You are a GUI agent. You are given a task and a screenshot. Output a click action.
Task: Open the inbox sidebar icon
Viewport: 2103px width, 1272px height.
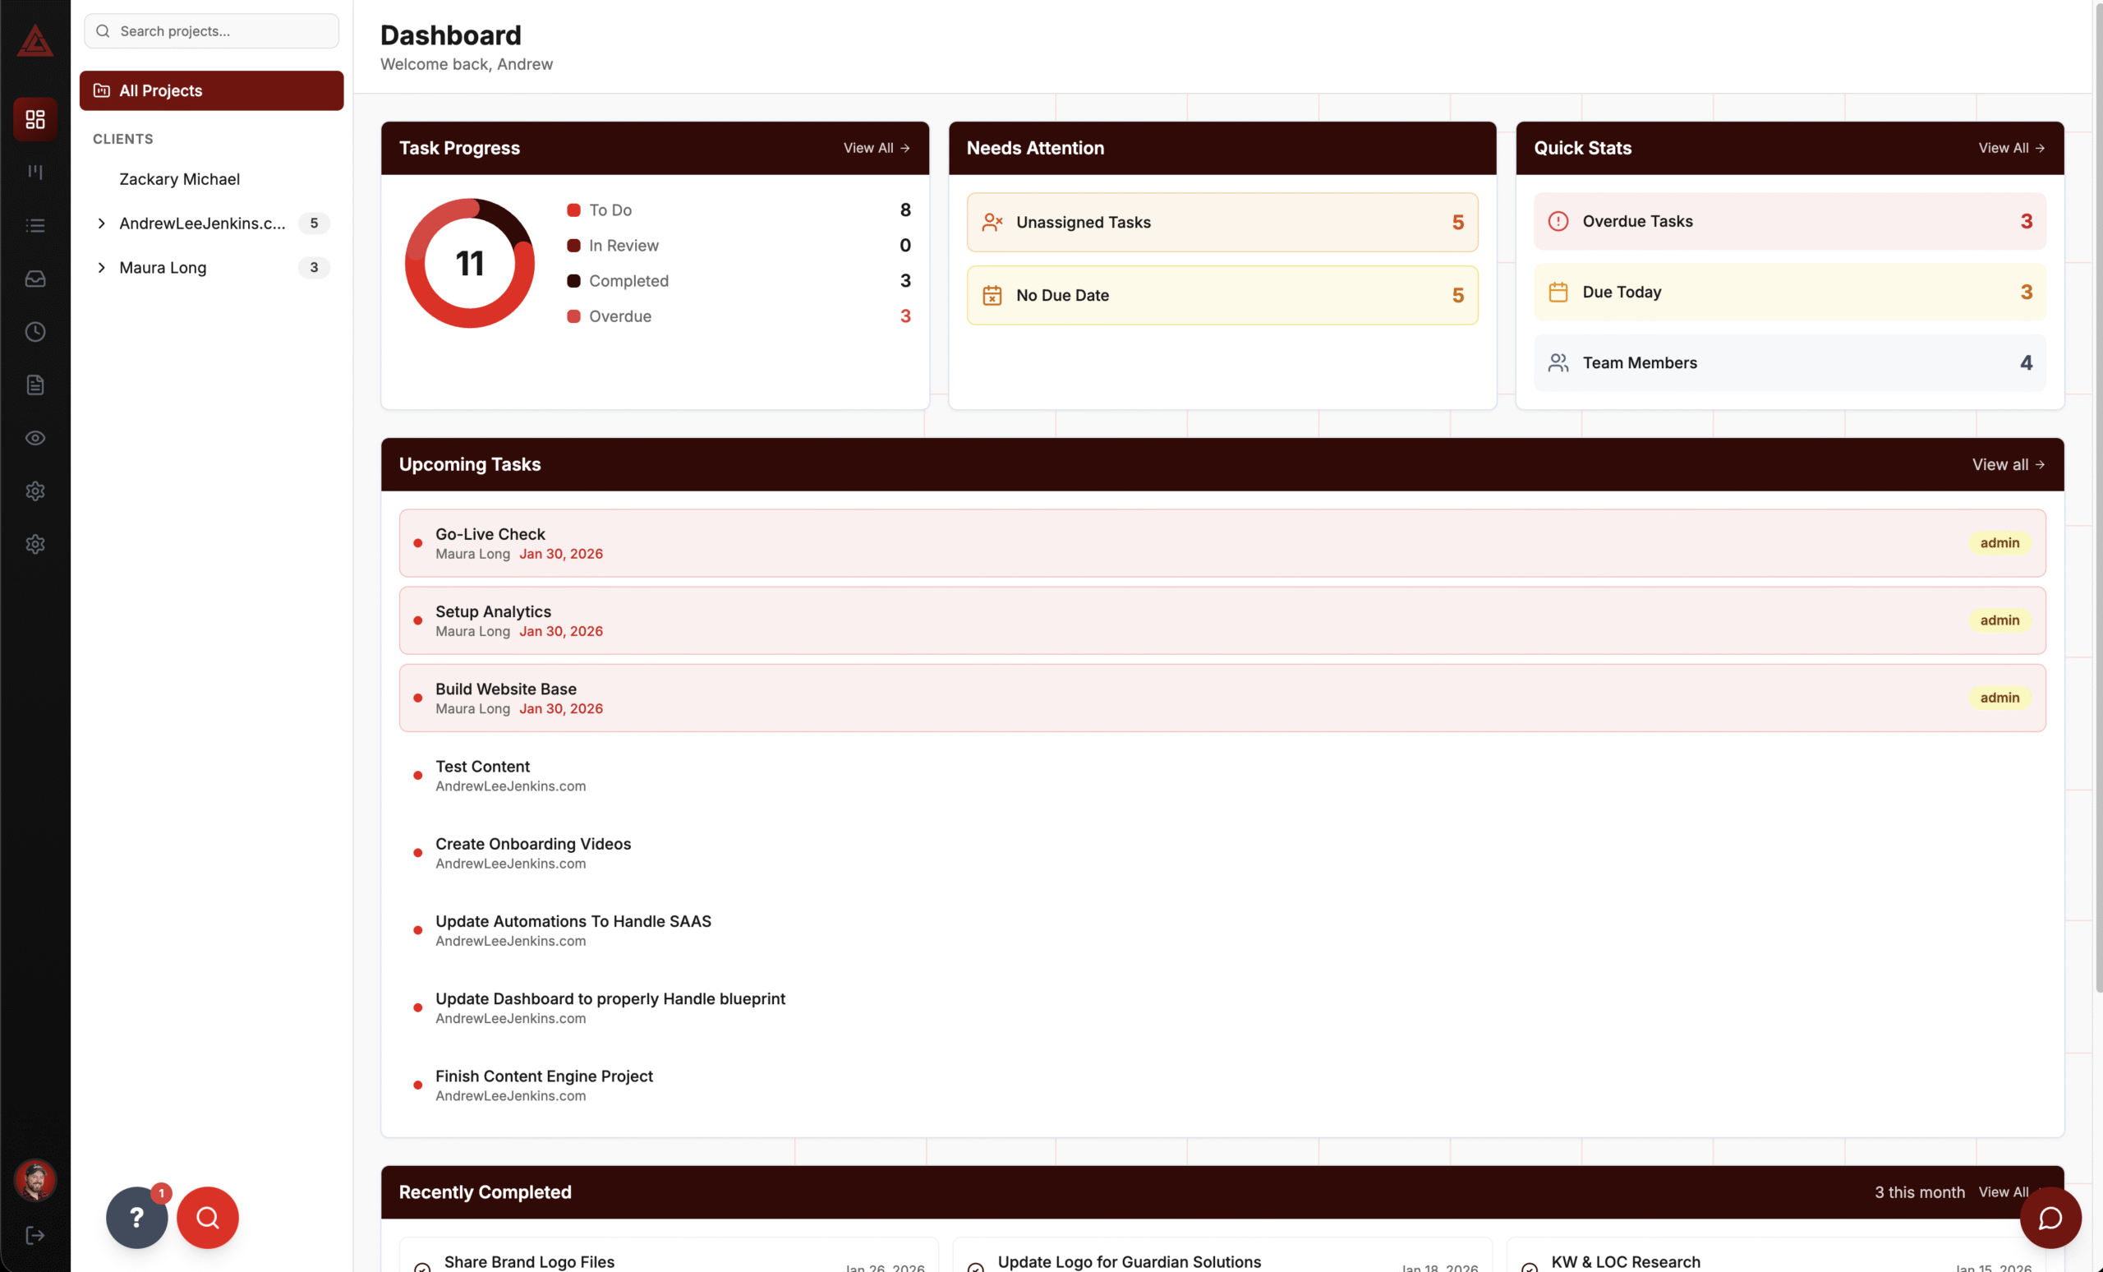(x=35, y=279)
